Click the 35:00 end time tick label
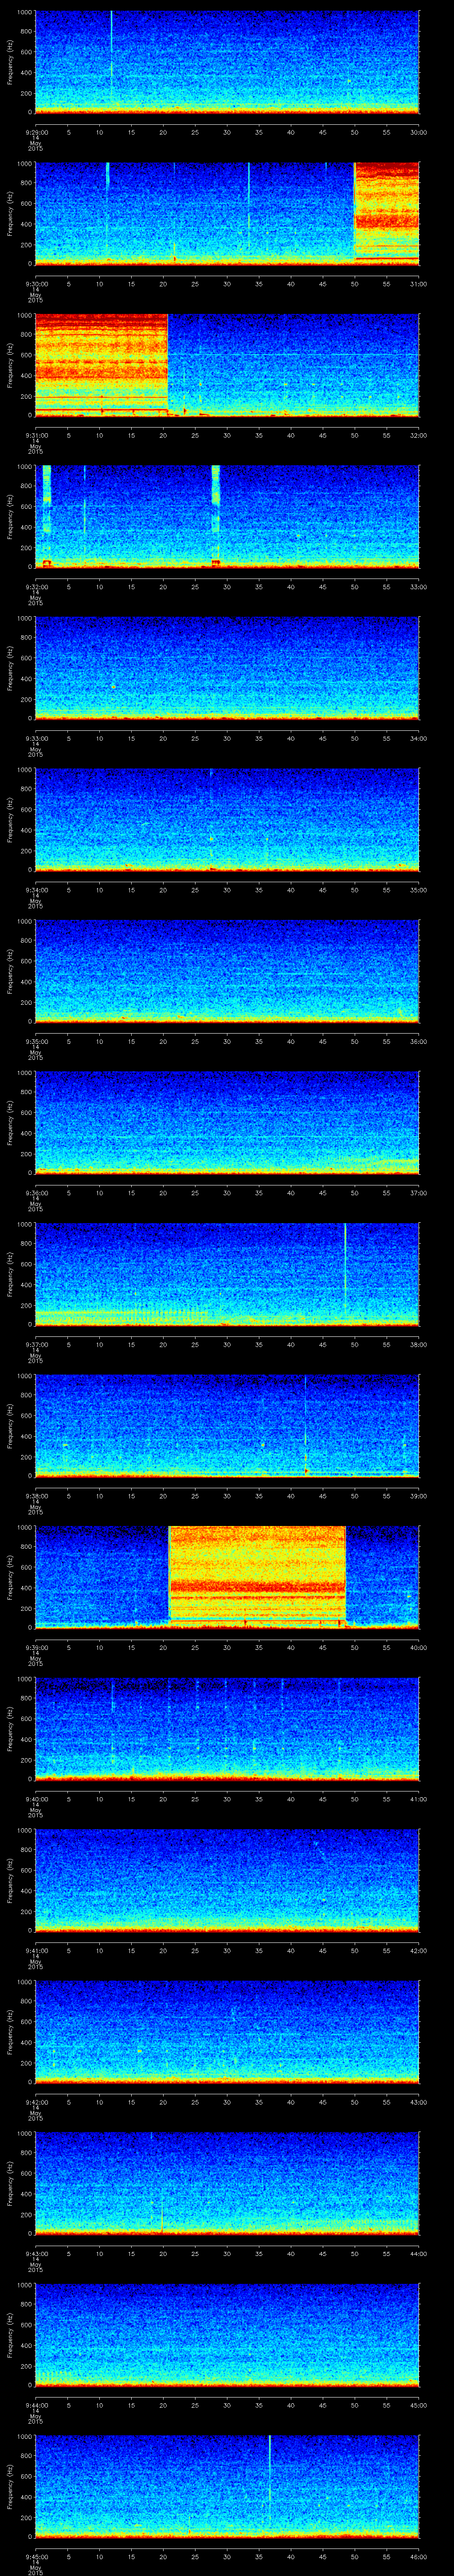The height and width of the screenshot is (2576, 454). pyautogui.click(x=418, y=890)
